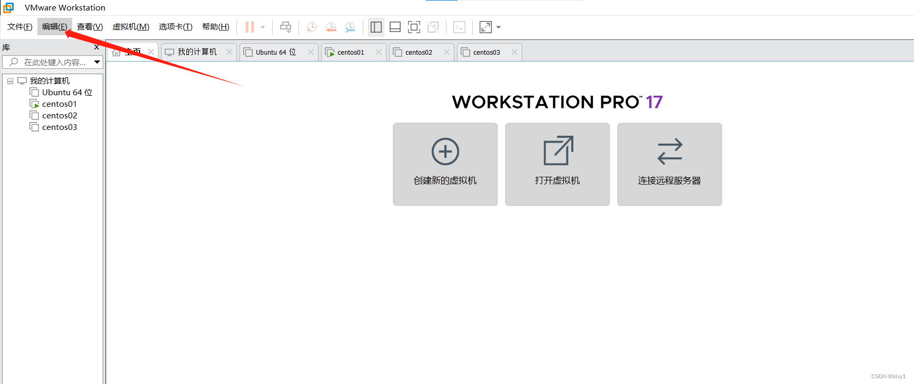Screen dimensions: 914x384
Task: Click the console view terminal icon
Action: pos(459,27)
